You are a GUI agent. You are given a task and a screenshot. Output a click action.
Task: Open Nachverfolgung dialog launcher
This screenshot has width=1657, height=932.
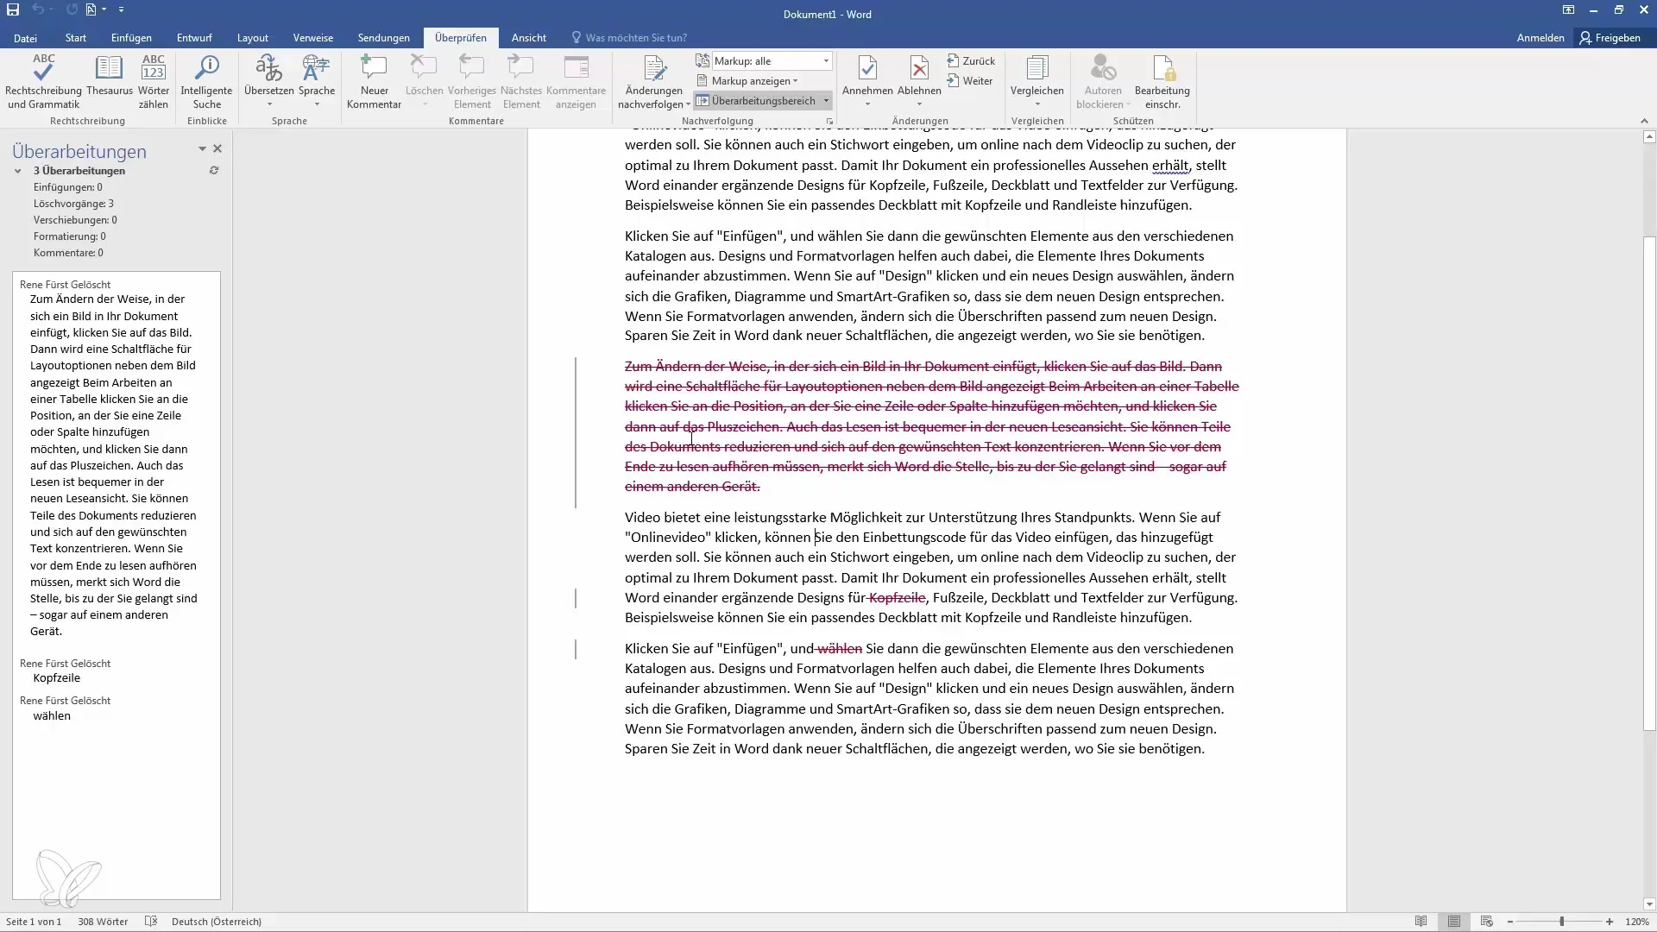[x=829, y=123]
